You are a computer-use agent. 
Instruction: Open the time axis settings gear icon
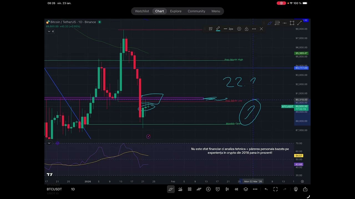click(302, 182)
